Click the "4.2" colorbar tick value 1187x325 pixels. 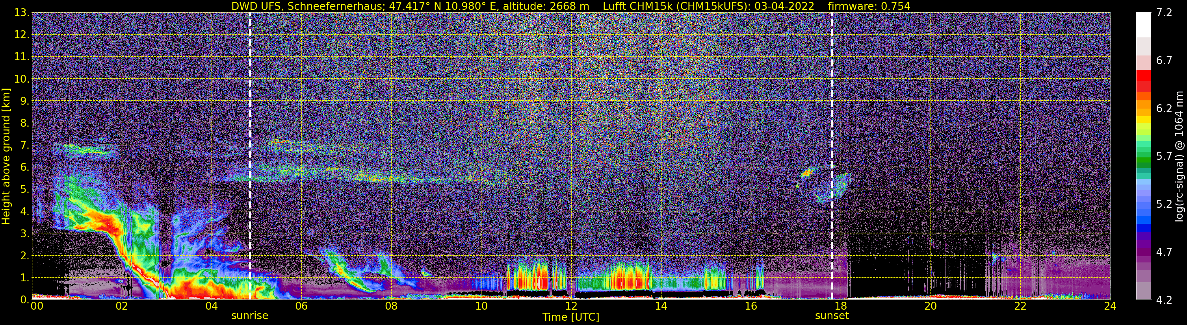click(x=1165, y=300)
